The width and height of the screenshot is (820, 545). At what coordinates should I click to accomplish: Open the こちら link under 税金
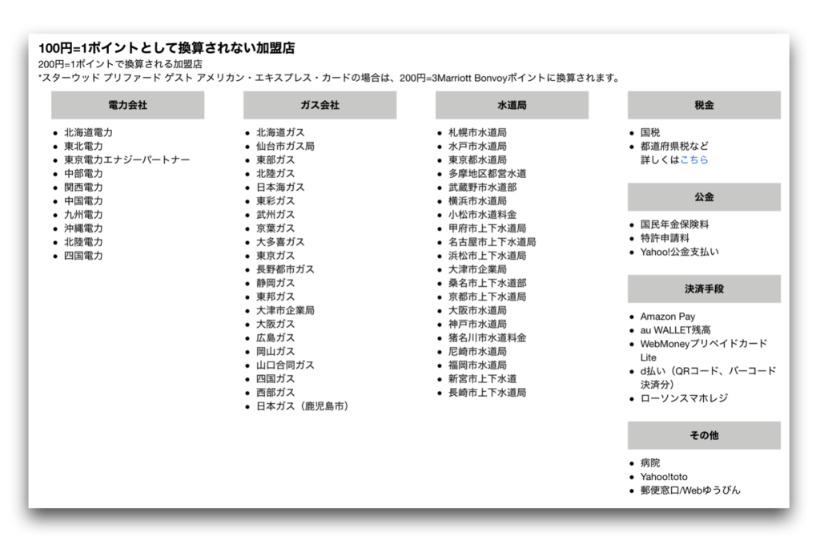point(694,159)
